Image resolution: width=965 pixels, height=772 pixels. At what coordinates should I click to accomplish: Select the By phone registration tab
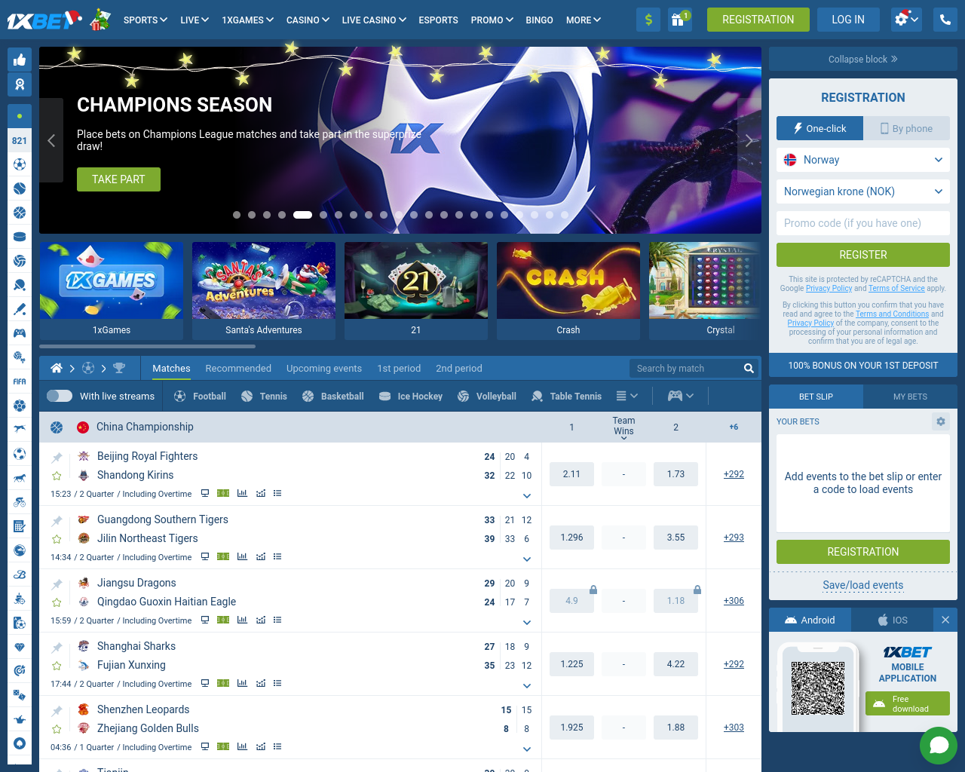click(x=906, y=128)
